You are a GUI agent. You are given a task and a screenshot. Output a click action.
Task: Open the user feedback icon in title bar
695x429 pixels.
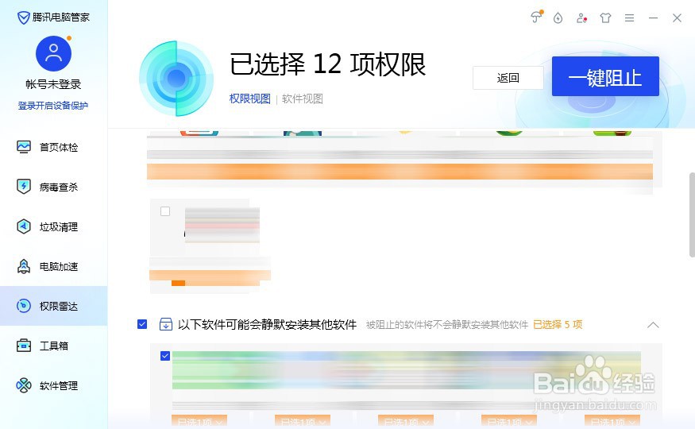581,18
